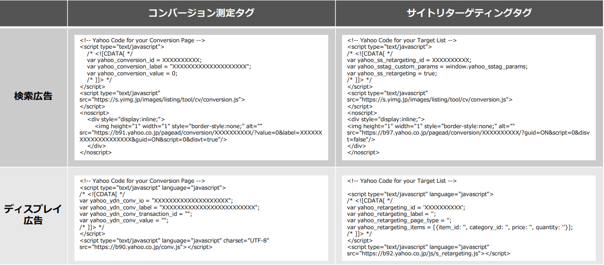Select the s.yimg.jp conversion.js line in コンバージョン測定タグ column

(162, 100)
